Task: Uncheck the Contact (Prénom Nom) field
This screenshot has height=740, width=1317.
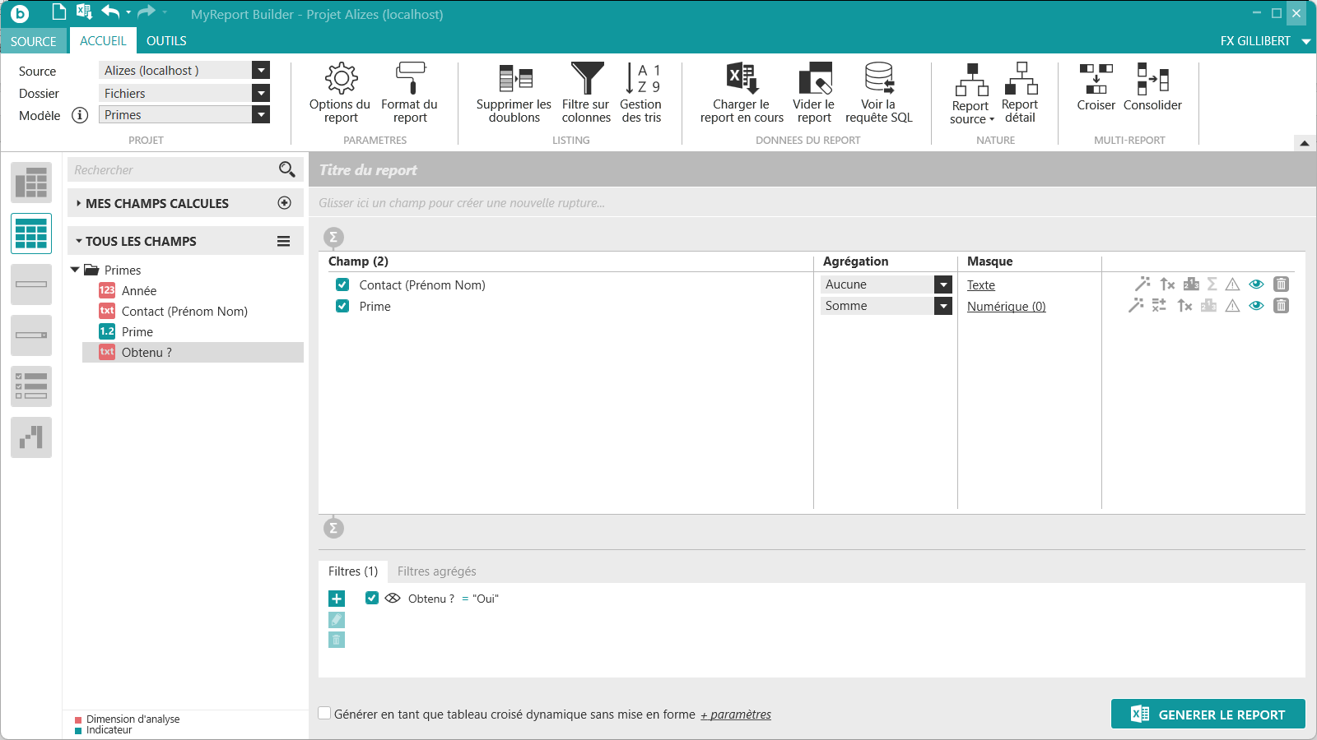Action: pyautogui.click(x=342, y=284)
